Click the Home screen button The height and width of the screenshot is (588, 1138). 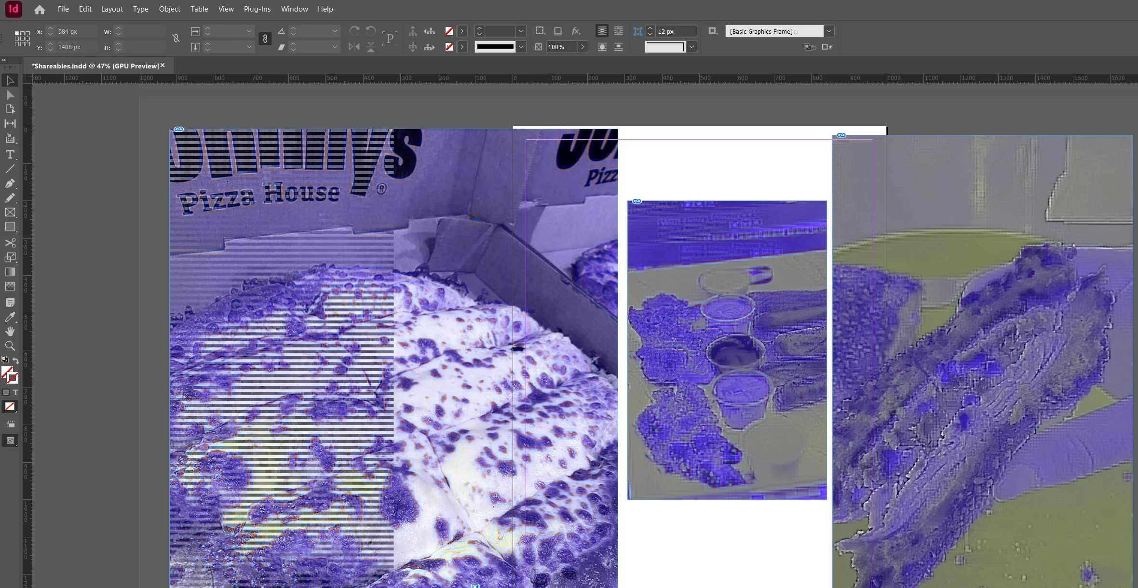point(40,9)
